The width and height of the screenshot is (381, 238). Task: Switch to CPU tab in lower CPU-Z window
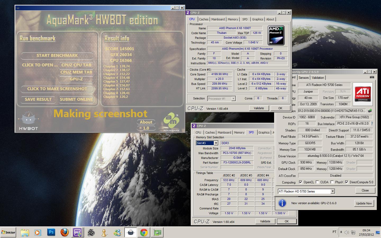tap(198, 132)
